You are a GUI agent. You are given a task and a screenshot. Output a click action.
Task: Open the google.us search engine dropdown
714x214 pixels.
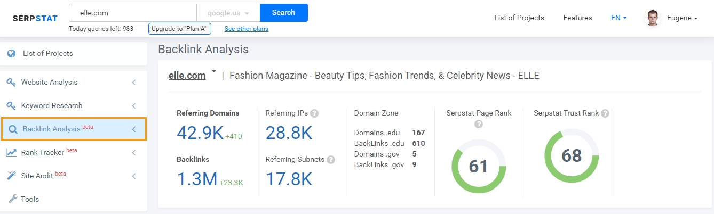click(x=228, y=12)
